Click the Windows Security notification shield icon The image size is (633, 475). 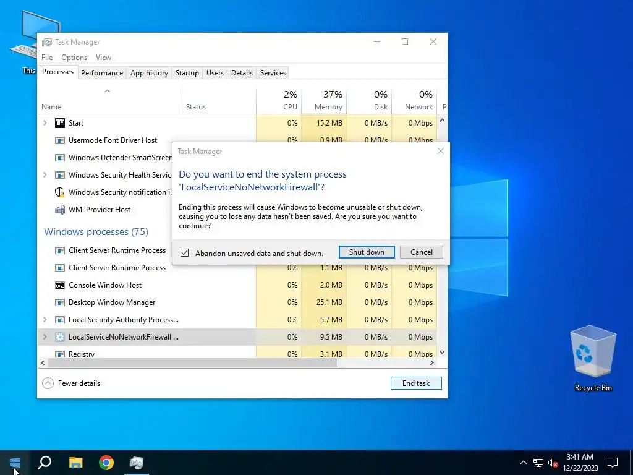pyautogui.click(x=60, y=192)
